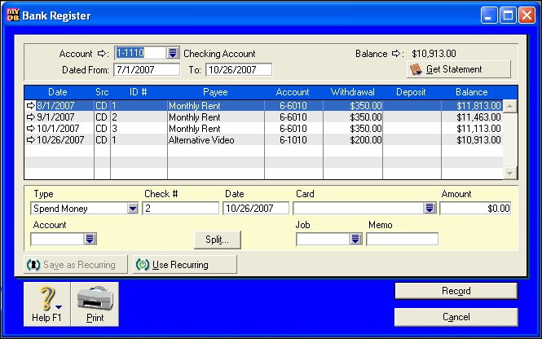This screenshot has width=542, height=339.
Task: Expand the 1-1110 account selector dropdown
Action: pos(173,53)
